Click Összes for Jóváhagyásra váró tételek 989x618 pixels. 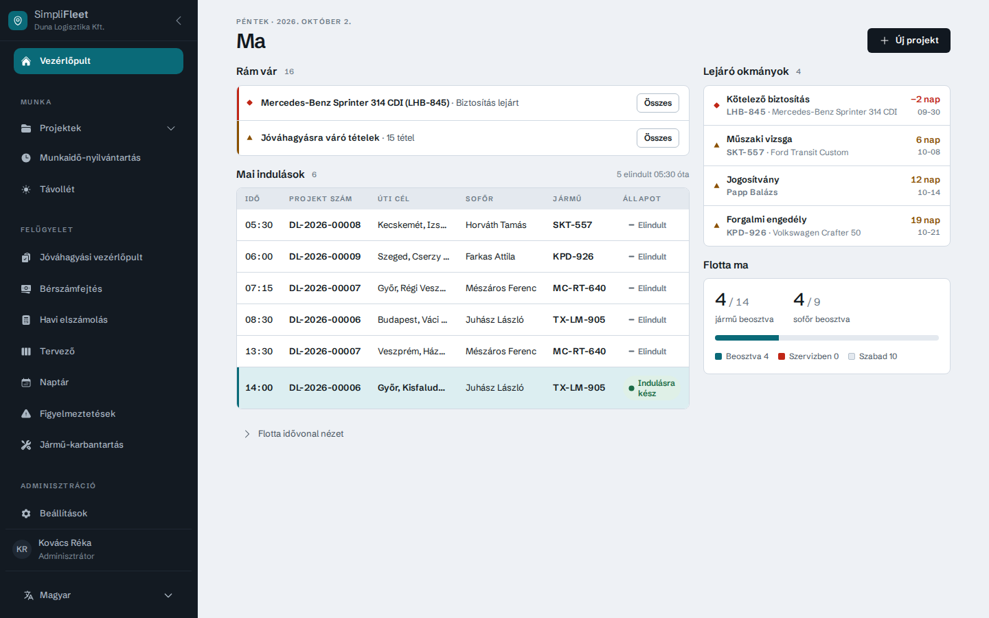click(x=658, y=138)
